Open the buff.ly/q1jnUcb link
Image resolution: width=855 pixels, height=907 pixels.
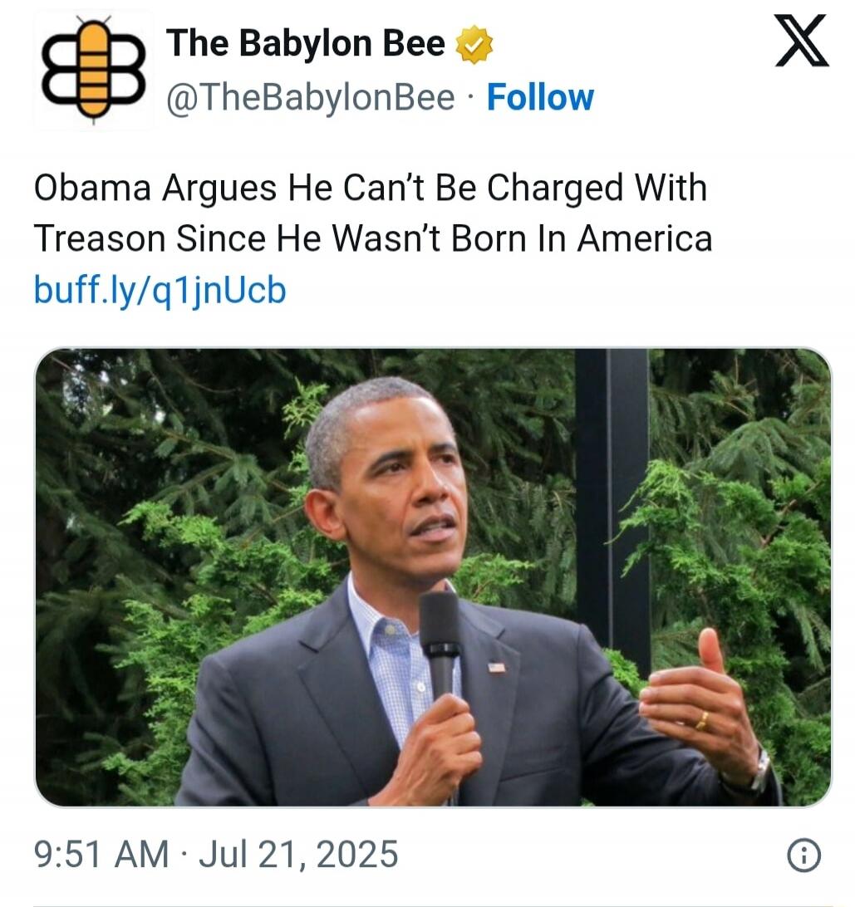(160, 290)
